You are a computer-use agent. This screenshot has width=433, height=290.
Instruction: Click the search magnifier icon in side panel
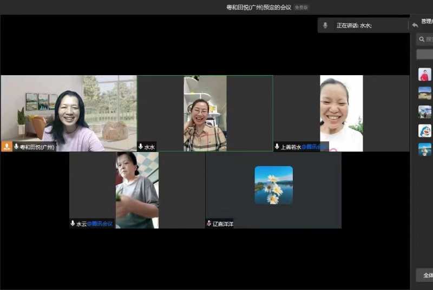pos(422,39)
